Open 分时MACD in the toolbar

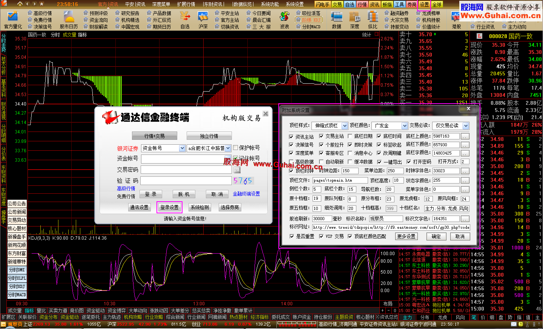point(308,27)
